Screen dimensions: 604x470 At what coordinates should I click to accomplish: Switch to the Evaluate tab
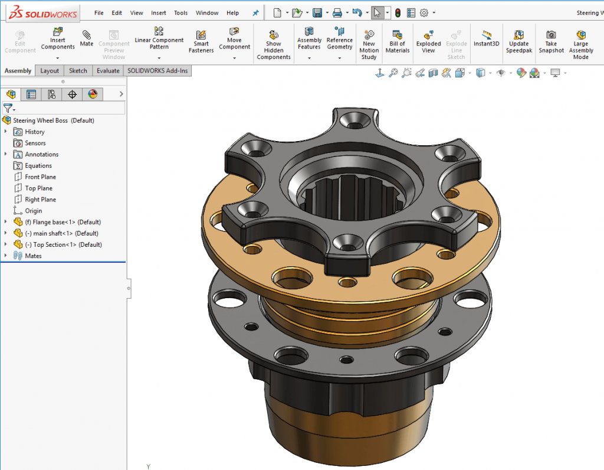click(108, 70)
